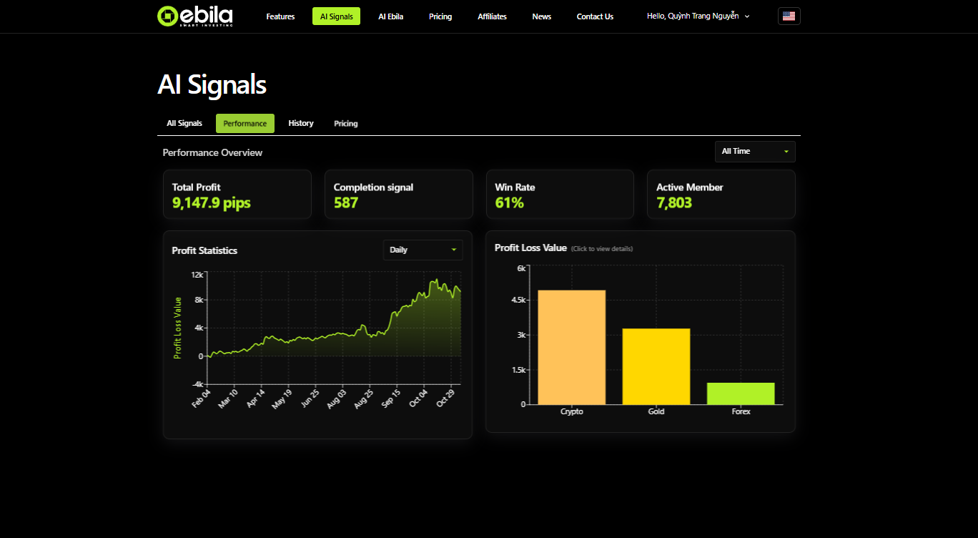This screenshot has width=978, height=538.
Task: Click the yellow Gold bar
Action: [x=656, y=366]
